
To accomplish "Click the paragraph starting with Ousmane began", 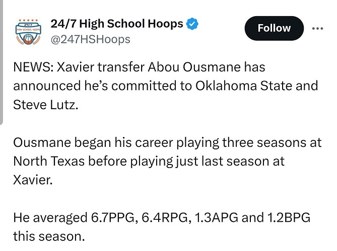I will coord(167,161).
